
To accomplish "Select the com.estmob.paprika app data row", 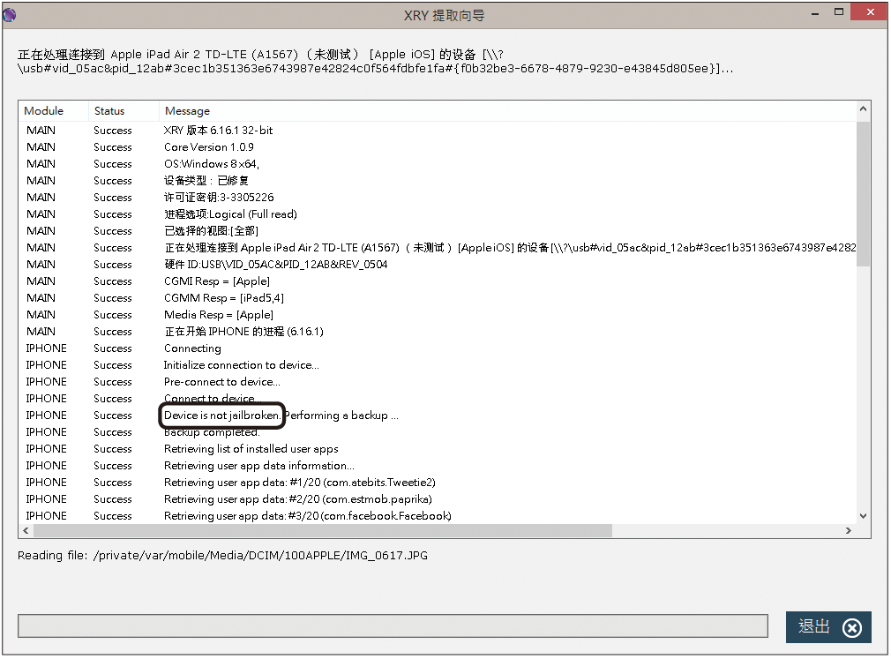I will tap(438, 499).
